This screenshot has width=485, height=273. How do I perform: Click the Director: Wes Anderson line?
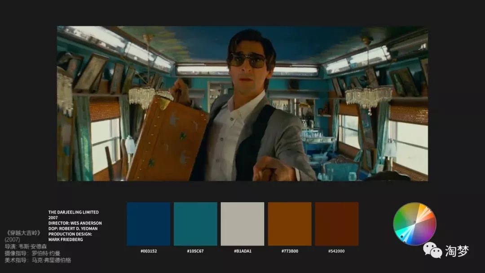[x=75, y=223]
